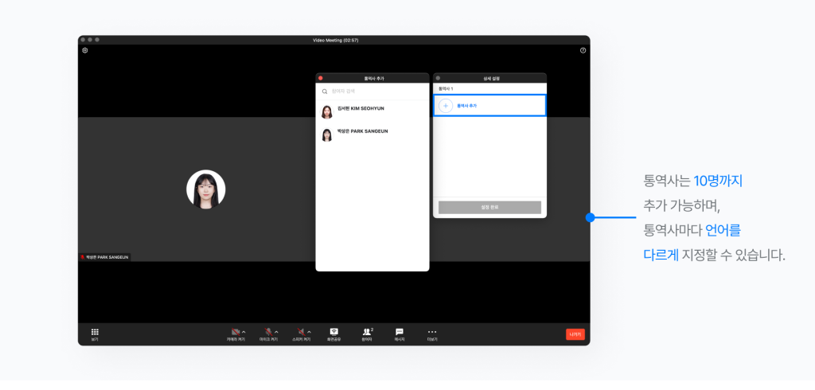
Task: Close the add interpreter popup
Action: coord(321,78)
